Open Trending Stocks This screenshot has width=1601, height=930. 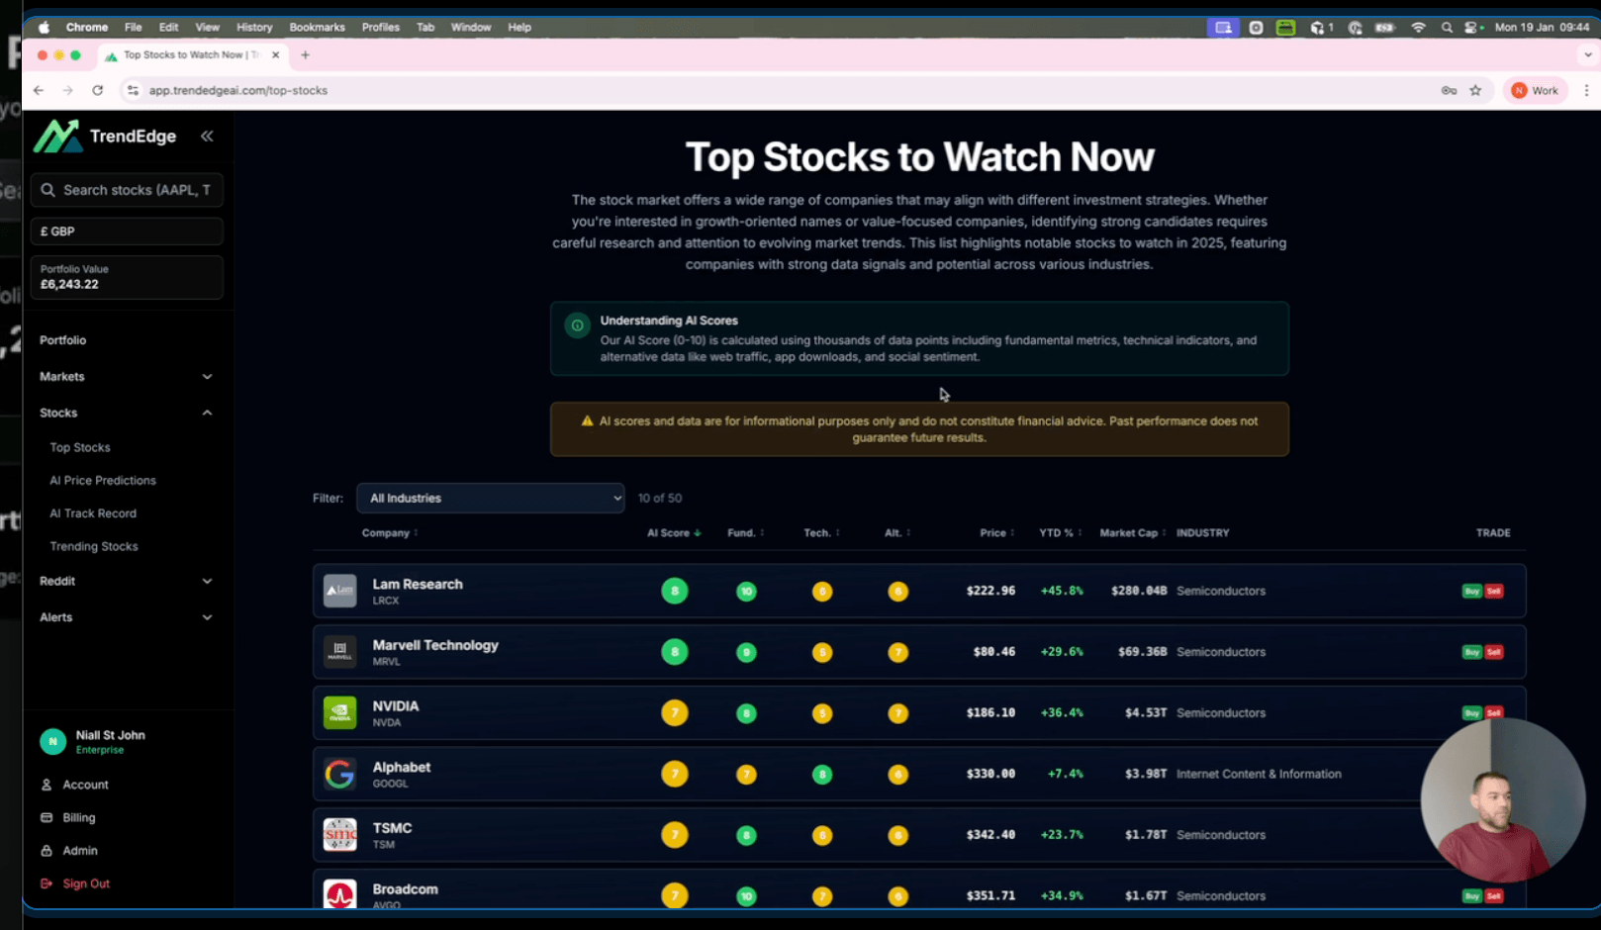tap(94, 547)
